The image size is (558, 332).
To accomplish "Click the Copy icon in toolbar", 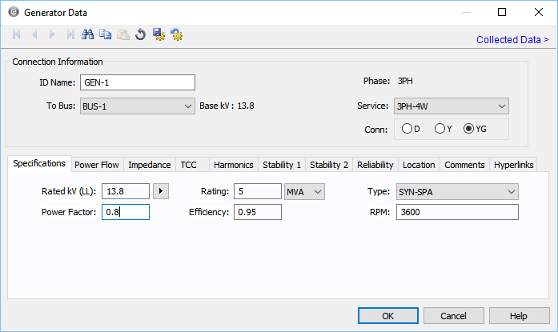I will [106, 34].
